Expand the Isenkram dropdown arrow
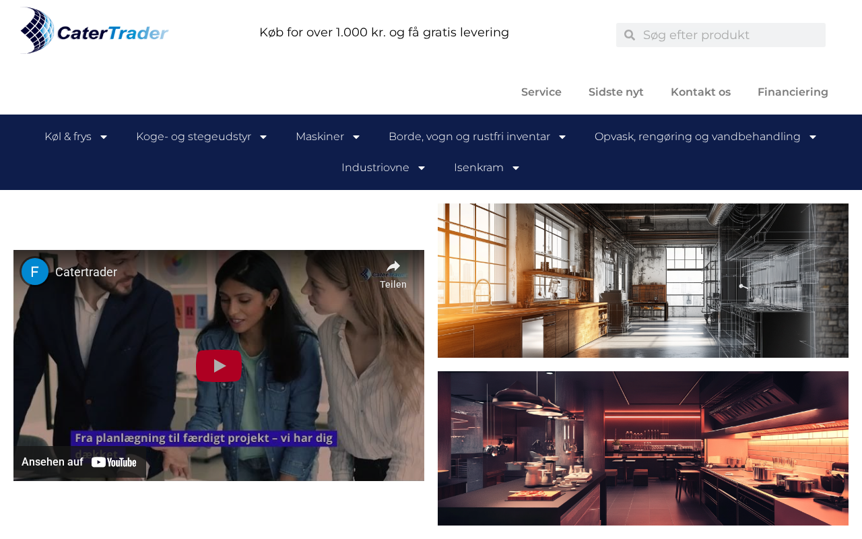This screenshot has height=539, width=862. pyautogui.click(x=516, y=168)
